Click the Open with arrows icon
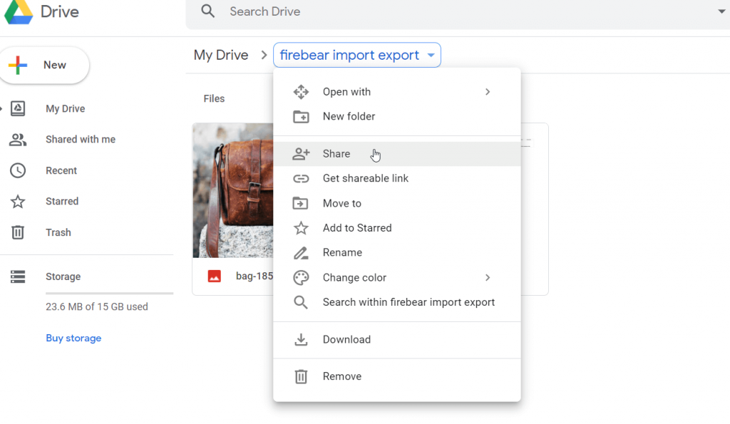Image resolution: width=730 pixels, height=424 pixels. pyautogui.click(x=301, y=92)
